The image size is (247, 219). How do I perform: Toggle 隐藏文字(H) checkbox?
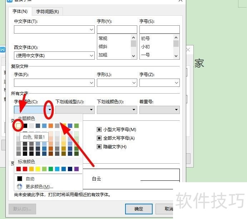pyautogui.click(x=99, y=147)
